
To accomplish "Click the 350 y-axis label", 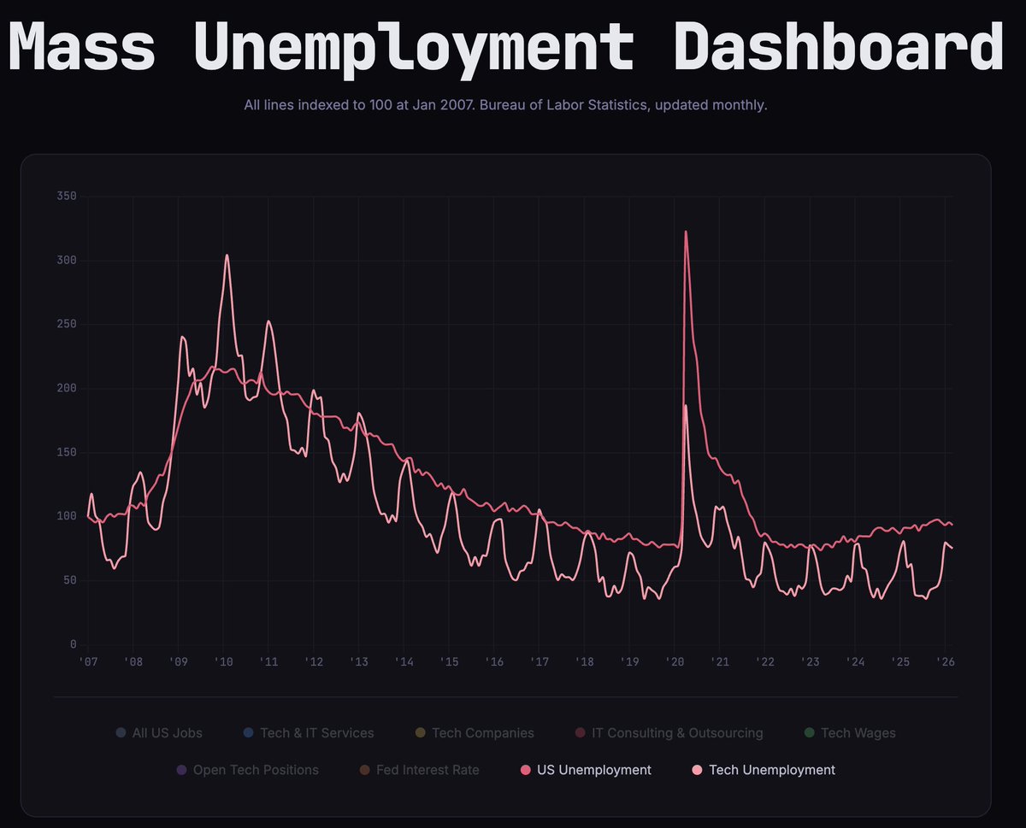I will point(68,197).
